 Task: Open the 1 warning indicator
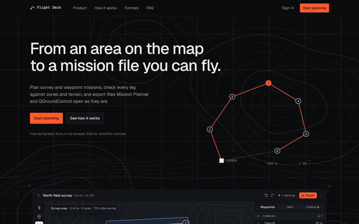pyautogui.click(x=287, y=195)
